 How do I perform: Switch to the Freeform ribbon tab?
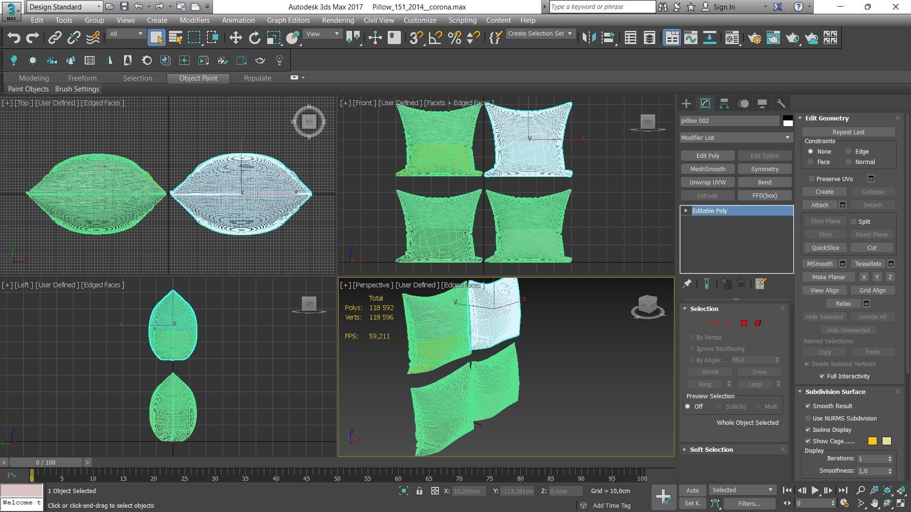pos(82,78)
